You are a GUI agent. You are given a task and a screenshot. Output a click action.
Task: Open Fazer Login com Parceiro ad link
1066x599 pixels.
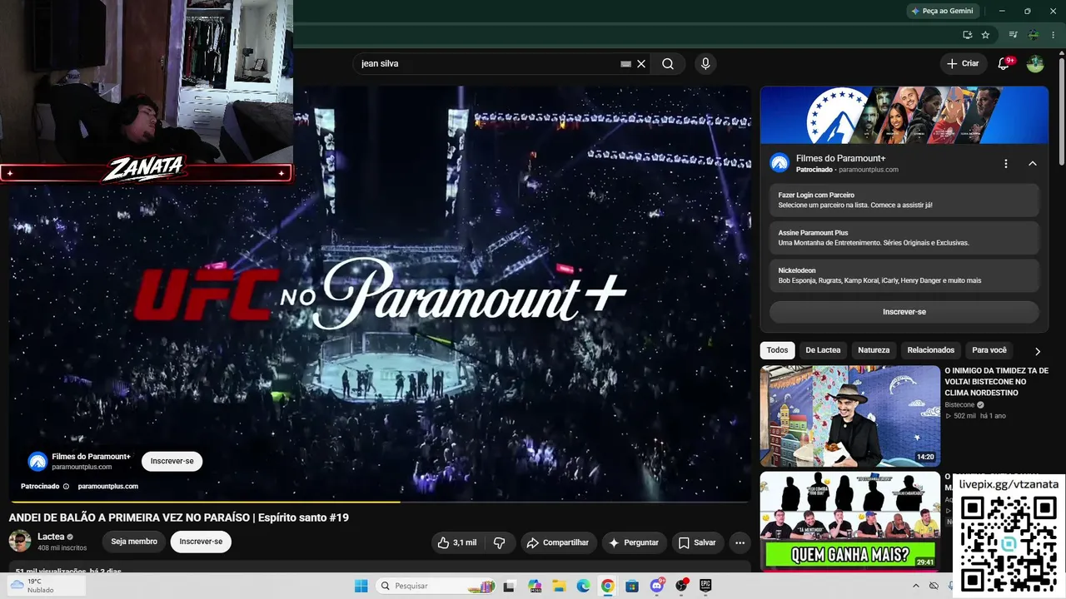pyautogui.click(x=904, y=200)
